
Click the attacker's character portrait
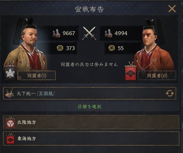click(26, 45)
